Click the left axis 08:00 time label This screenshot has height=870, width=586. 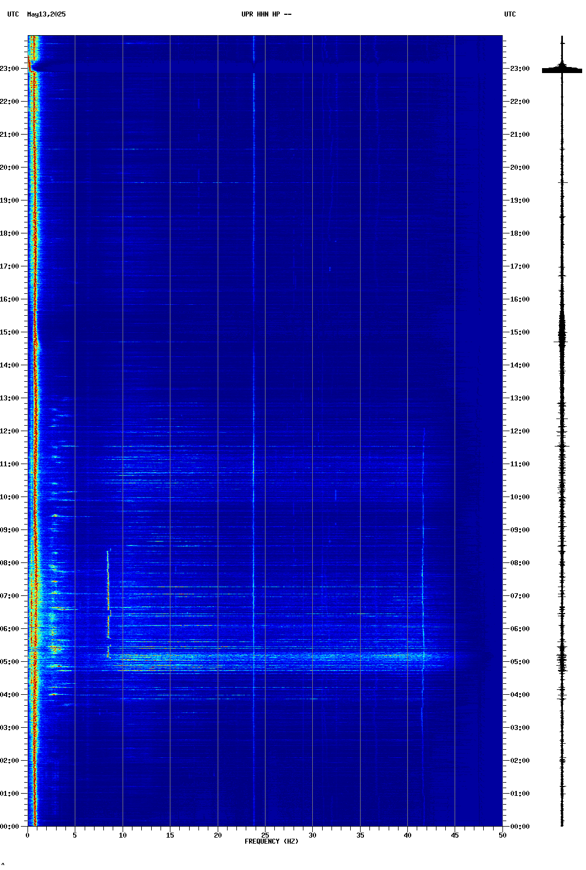click(x=9, y=563)
